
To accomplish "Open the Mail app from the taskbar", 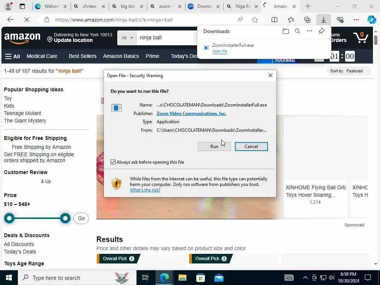I will pyautogui.click(x=219, y=278).
